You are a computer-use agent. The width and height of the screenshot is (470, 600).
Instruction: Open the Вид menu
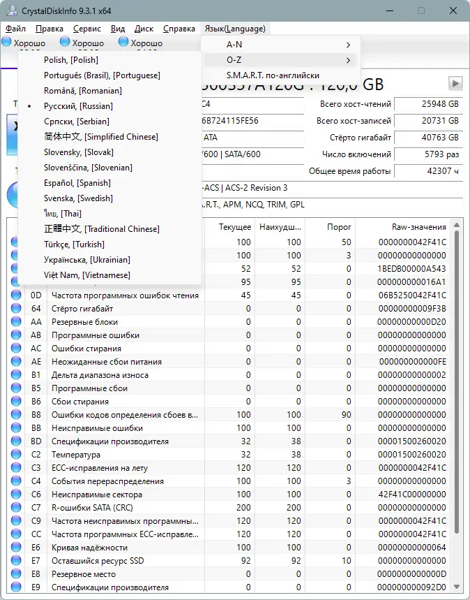point(118,29)
